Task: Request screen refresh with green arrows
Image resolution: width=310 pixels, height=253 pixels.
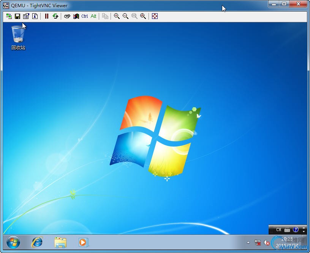Action: pos(55,16)
